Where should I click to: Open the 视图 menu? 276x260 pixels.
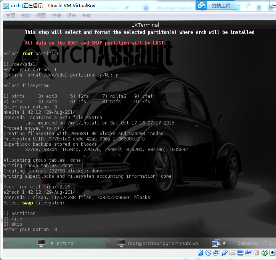(x=41, y=16)
